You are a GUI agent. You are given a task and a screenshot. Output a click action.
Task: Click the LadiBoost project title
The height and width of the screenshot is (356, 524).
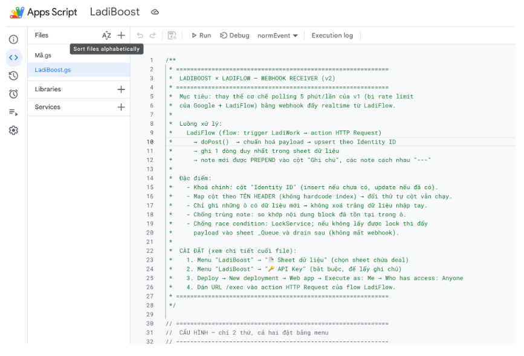[x=115, y=12]
